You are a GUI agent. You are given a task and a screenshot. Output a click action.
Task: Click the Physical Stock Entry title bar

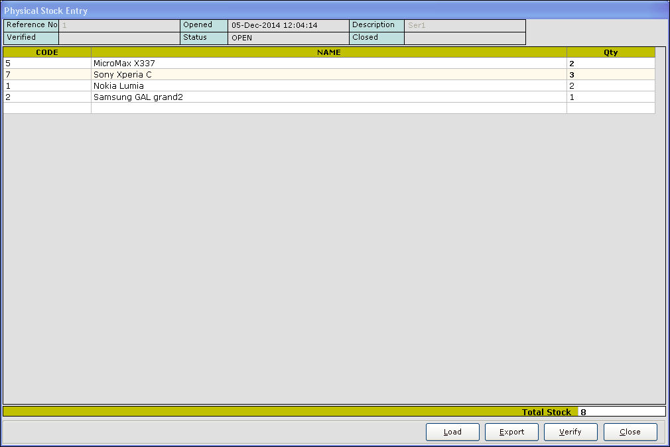[335, 10]
